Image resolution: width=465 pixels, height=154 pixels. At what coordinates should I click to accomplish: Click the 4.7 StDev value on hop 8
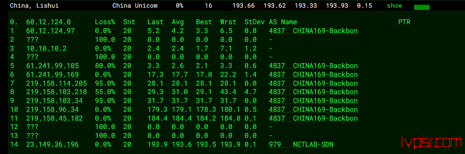tap(251, 92)
